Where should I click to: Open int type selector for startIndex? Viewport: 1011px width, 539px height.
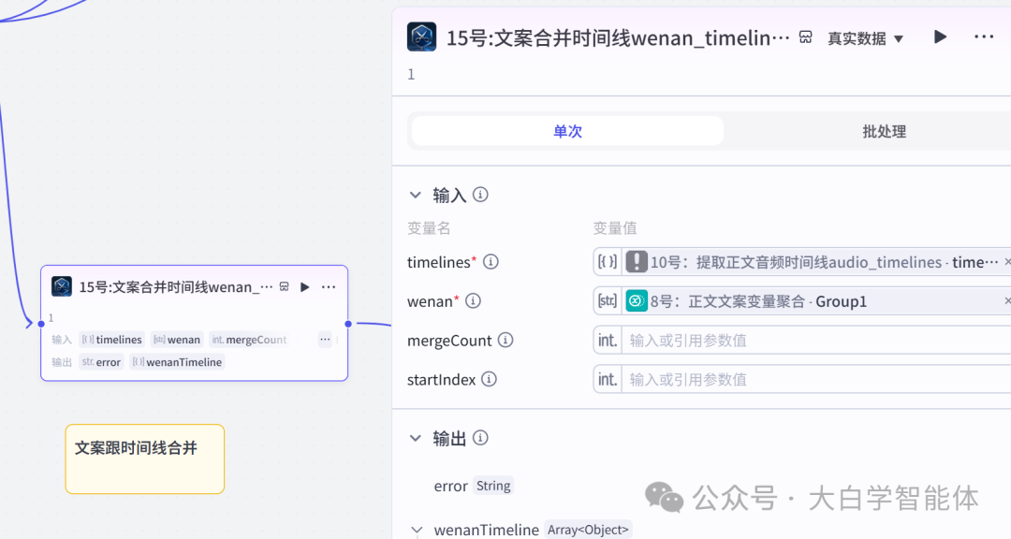pyautogui.click(x=608, y=380)
